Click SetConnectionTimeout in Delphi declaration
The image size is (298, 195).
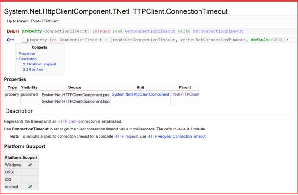coord(218,31)
